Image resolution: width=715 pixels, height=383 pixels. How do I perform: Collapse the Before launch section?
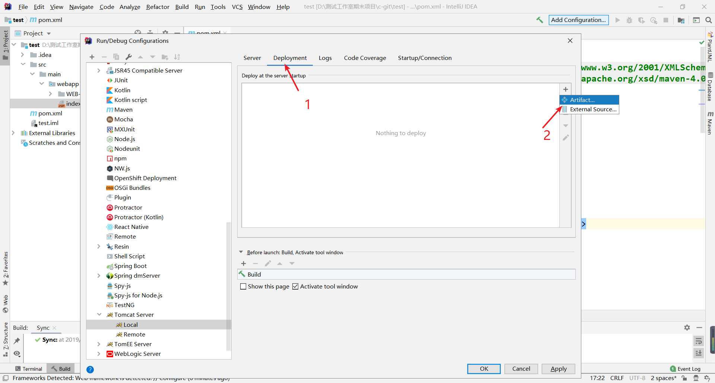pos(241,252)
